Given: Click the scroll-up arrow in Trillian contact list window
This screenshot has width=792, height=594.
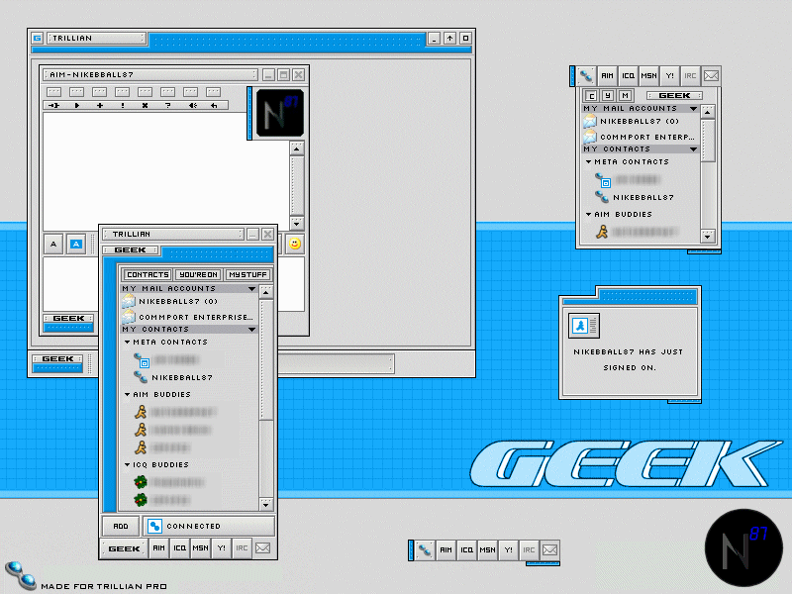Looking at the screenshot, I should click(x=265, y=292).
